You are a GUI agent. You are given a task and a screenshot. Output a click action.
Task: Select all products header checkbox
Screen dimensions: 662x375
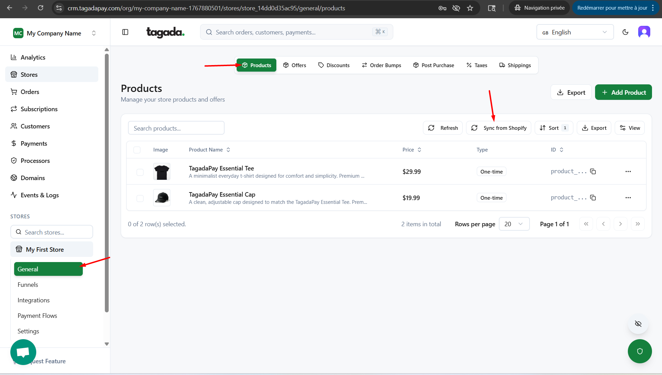point(137,150)
